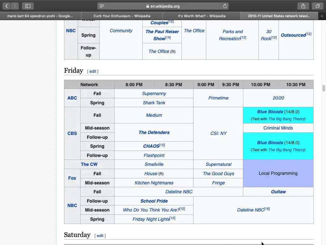Open the Flashpoint link
The image size is (326, 245).
pos(154,155)
